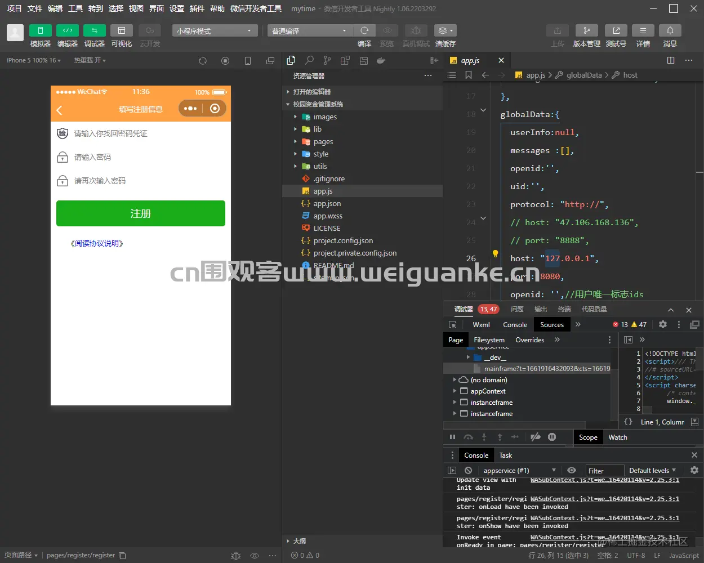Click the simulator stop/record circle icon
This screenshot has height=563, width=704.
click(x=225, y=61)
